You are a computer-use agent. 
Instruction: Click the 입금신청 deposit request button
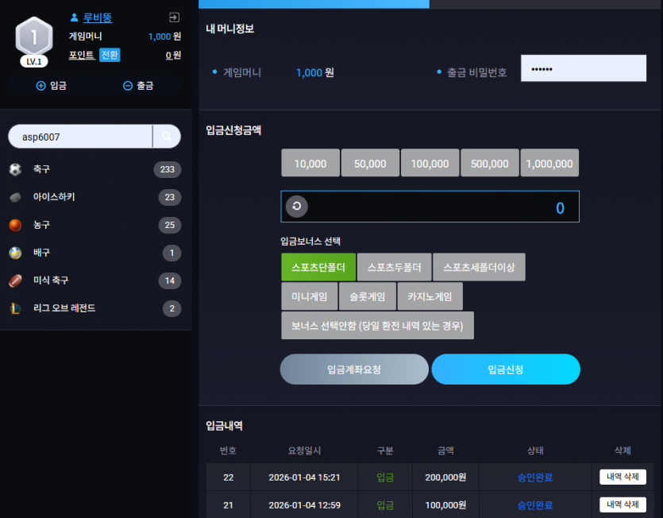[506, 369]
